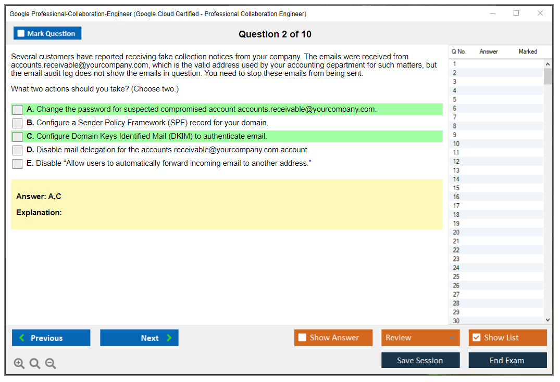Click the zoom reset magnifier icon
The height and width of the screenshot is (382, 560).
pos(35,364)
